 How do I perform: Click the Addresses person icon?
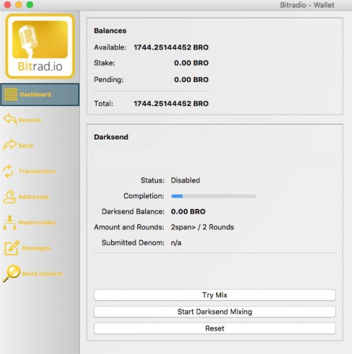10,197
